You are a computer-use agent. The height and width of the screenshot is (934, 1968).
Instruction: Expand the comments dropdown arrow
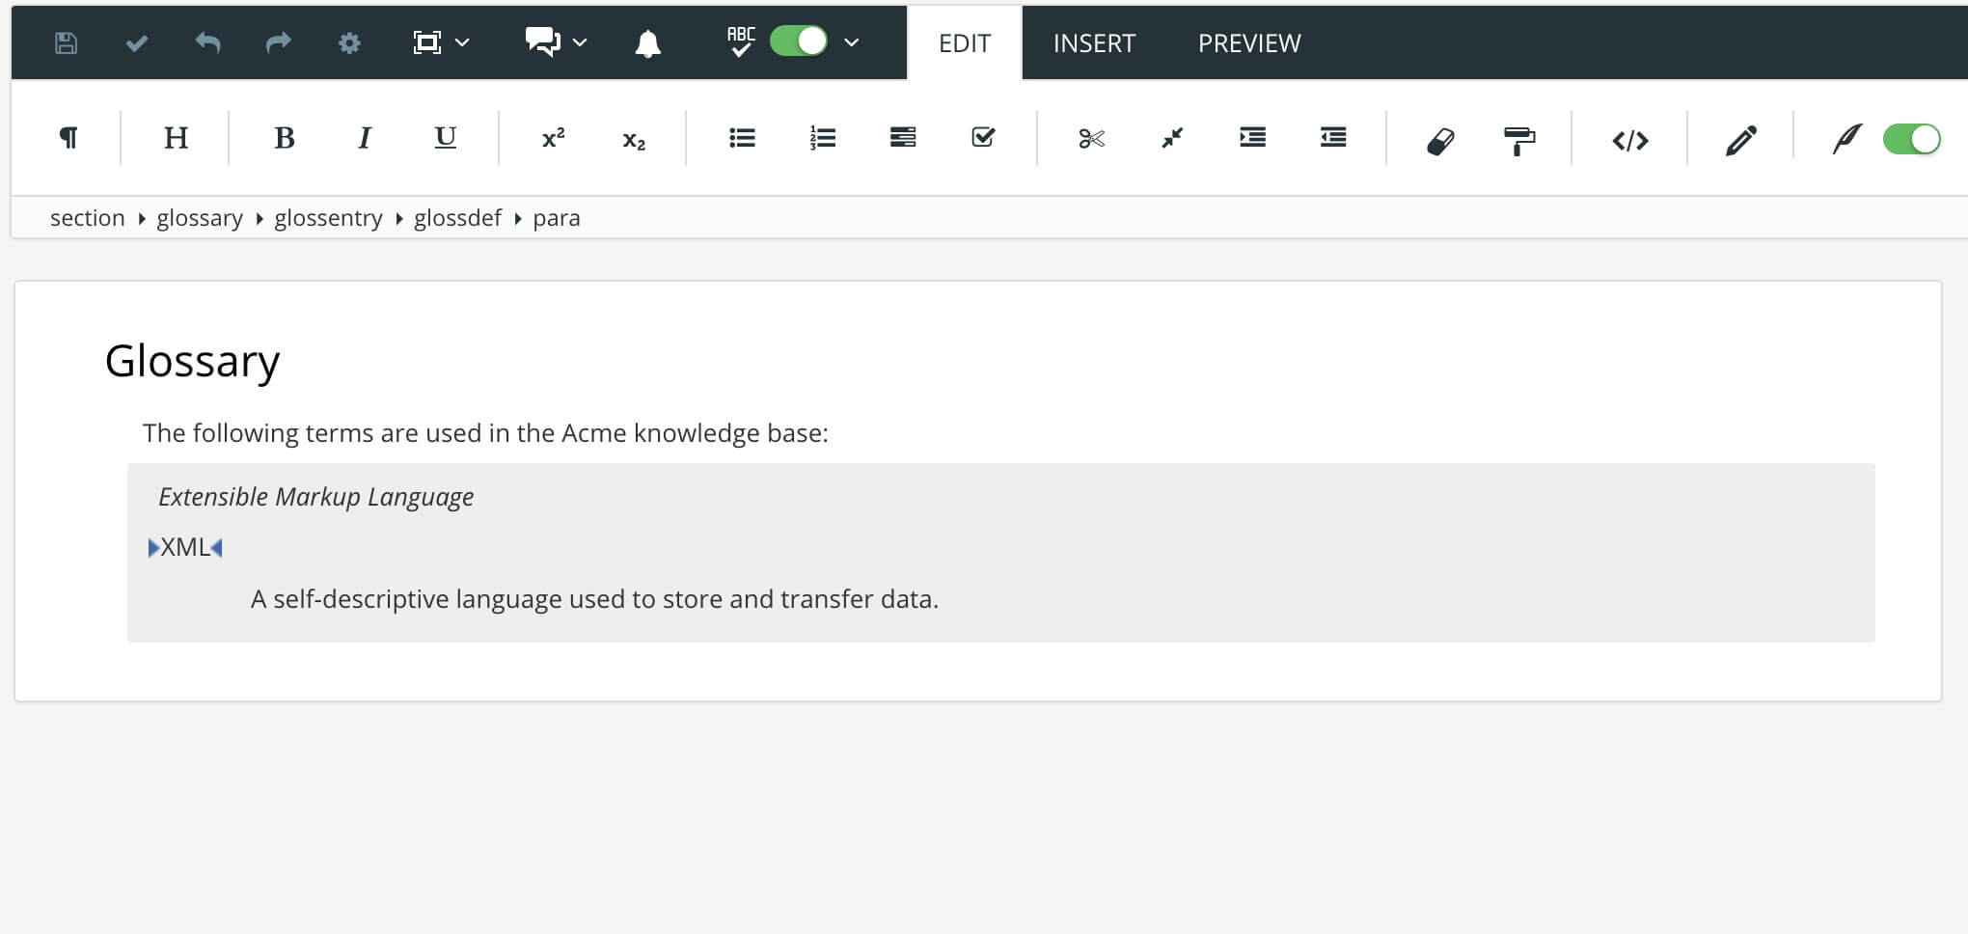click(x=580, y=43)
